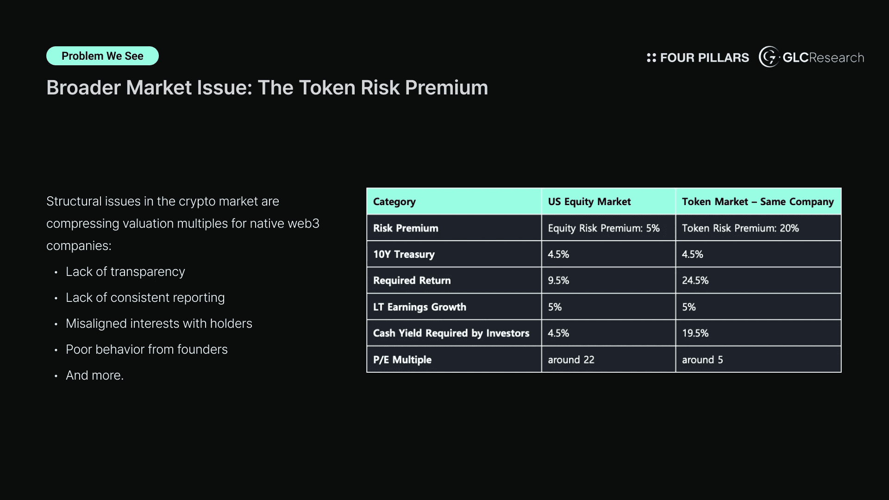Image resolution: width=889 pixels, height=500 pixels.
Task: Click the Poor behavior from founders bullet
Action: click(147, 350)
